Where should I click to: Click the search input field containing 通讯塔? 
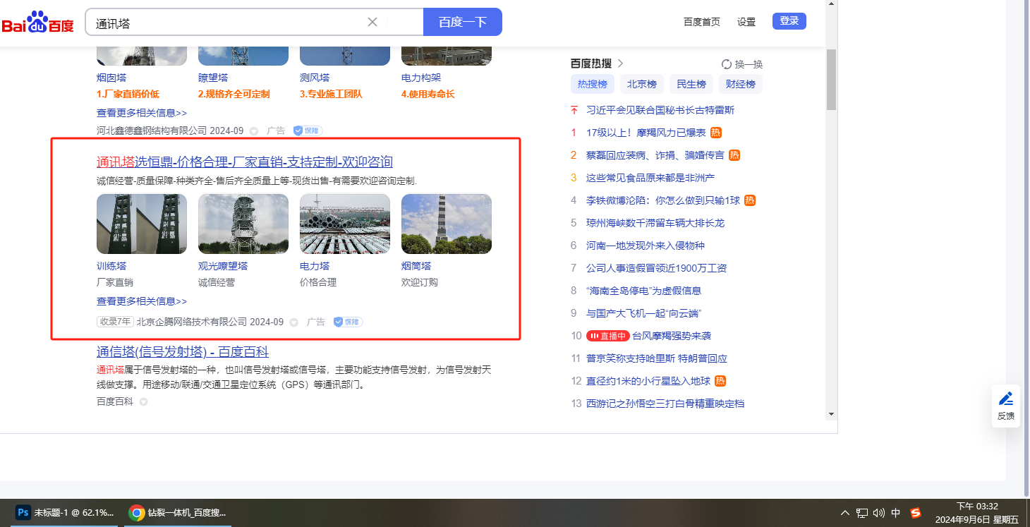point(226,23)
